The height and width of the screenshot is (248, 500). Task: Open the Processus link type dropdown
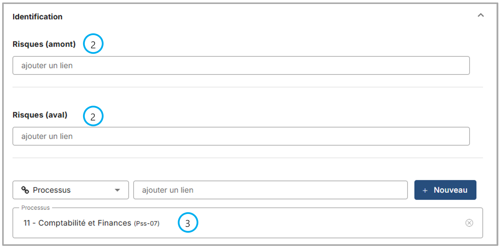pyautogui.click(x=70, y=190)
